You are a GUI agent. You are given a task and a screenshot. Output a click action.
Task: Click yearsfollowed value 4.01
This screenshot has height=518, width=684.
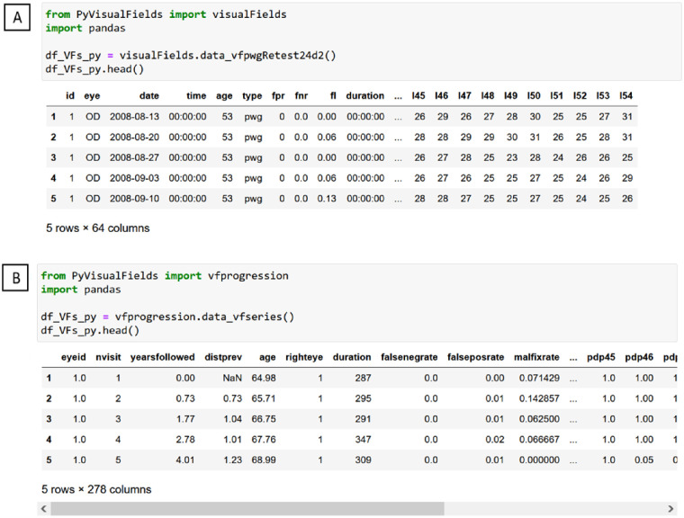pos(185,460)
